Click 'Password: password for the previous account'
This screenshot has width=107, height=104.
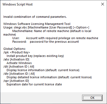[46, 42]
